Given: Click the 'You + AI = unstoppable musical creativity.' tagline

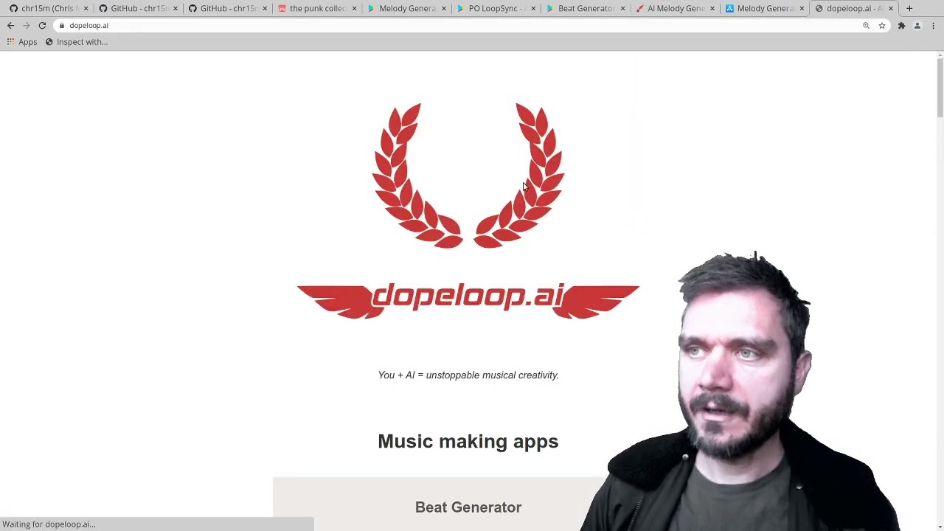Looking at the screenshot, I should pos(468,375).
